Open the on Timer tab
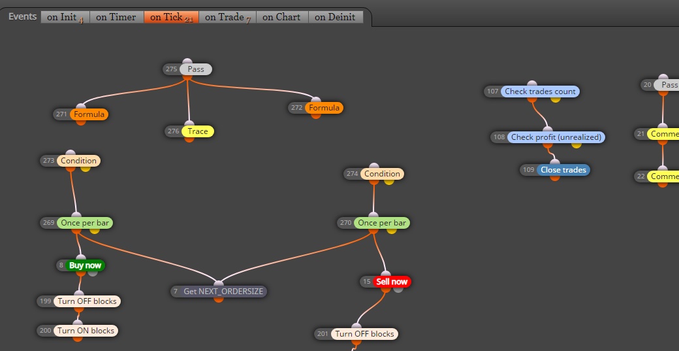The width and height of the screenshot is (679, 351). [116, 17]
